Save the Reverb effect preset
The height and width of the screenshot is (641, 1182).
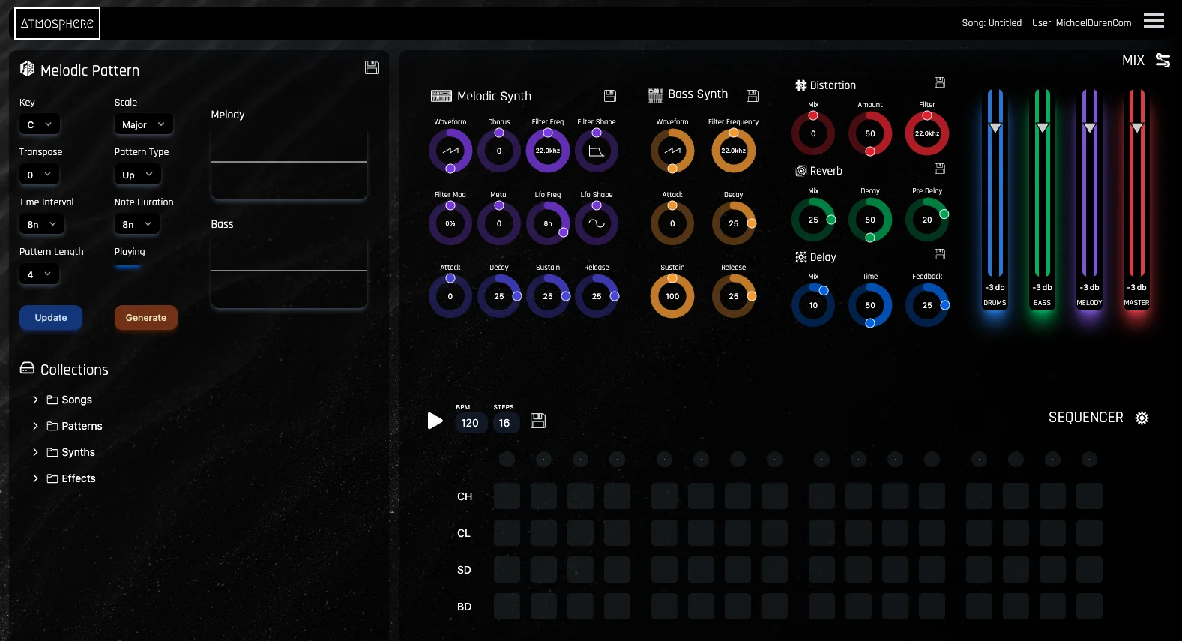[940, 169]
